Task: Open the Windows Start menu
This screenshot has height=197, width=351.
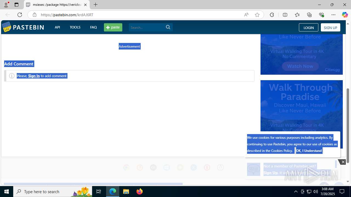Action: (7, 192)
